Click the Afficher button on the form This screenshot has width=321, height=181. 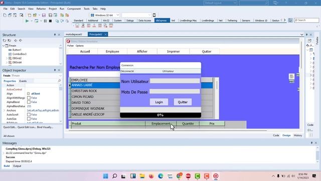pos(142,51)
